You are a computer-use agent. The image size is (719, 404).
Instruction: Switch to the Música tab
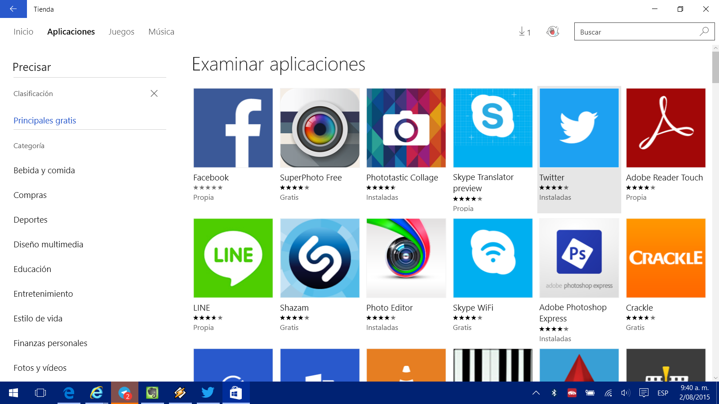(161, 32)
